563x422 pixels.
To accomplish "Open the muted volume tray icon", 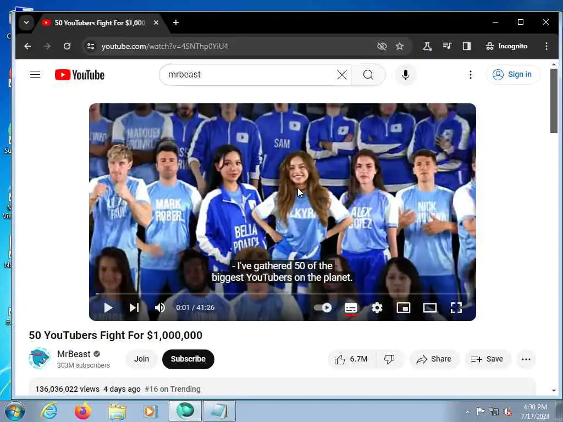I will point(507,412).
